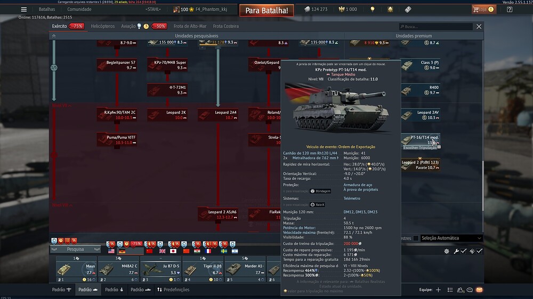This screenshot has height=299, width=533.
Task: Open the tickets icon in top bar
Action: (x=408, y=10)
